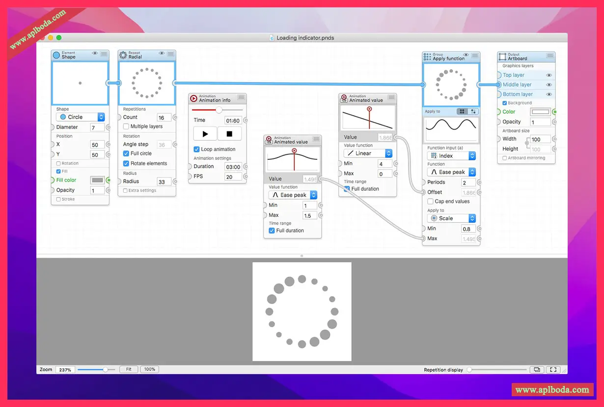Click the Diameter input field
The height and width of the screenshot is (407, 604).
(98, 127)
